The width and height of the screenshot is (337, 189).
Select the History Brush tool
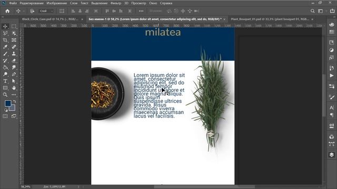pos(5,61)
